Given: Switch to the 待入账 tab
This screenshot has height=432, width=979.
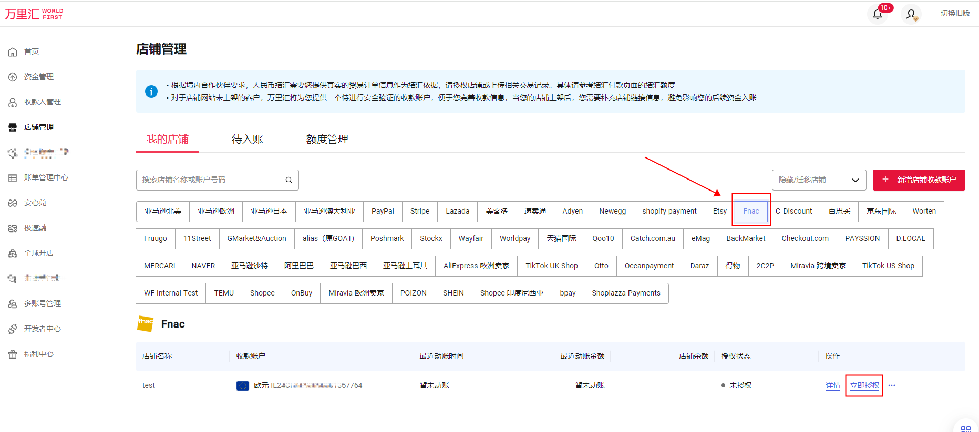Looking at the screenshot, I should tap(248, 140).
